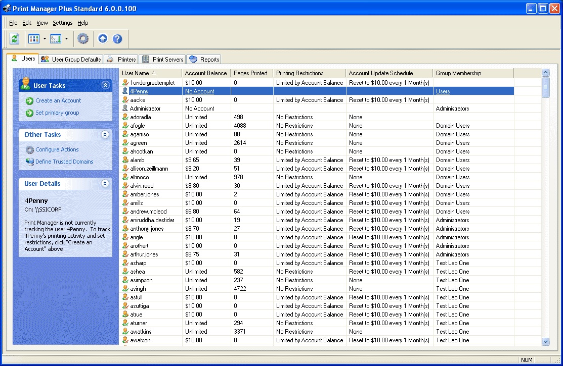The image size is (563, 366).
Task: Switch to the Reports tab
Action: [x=204, y=59]
